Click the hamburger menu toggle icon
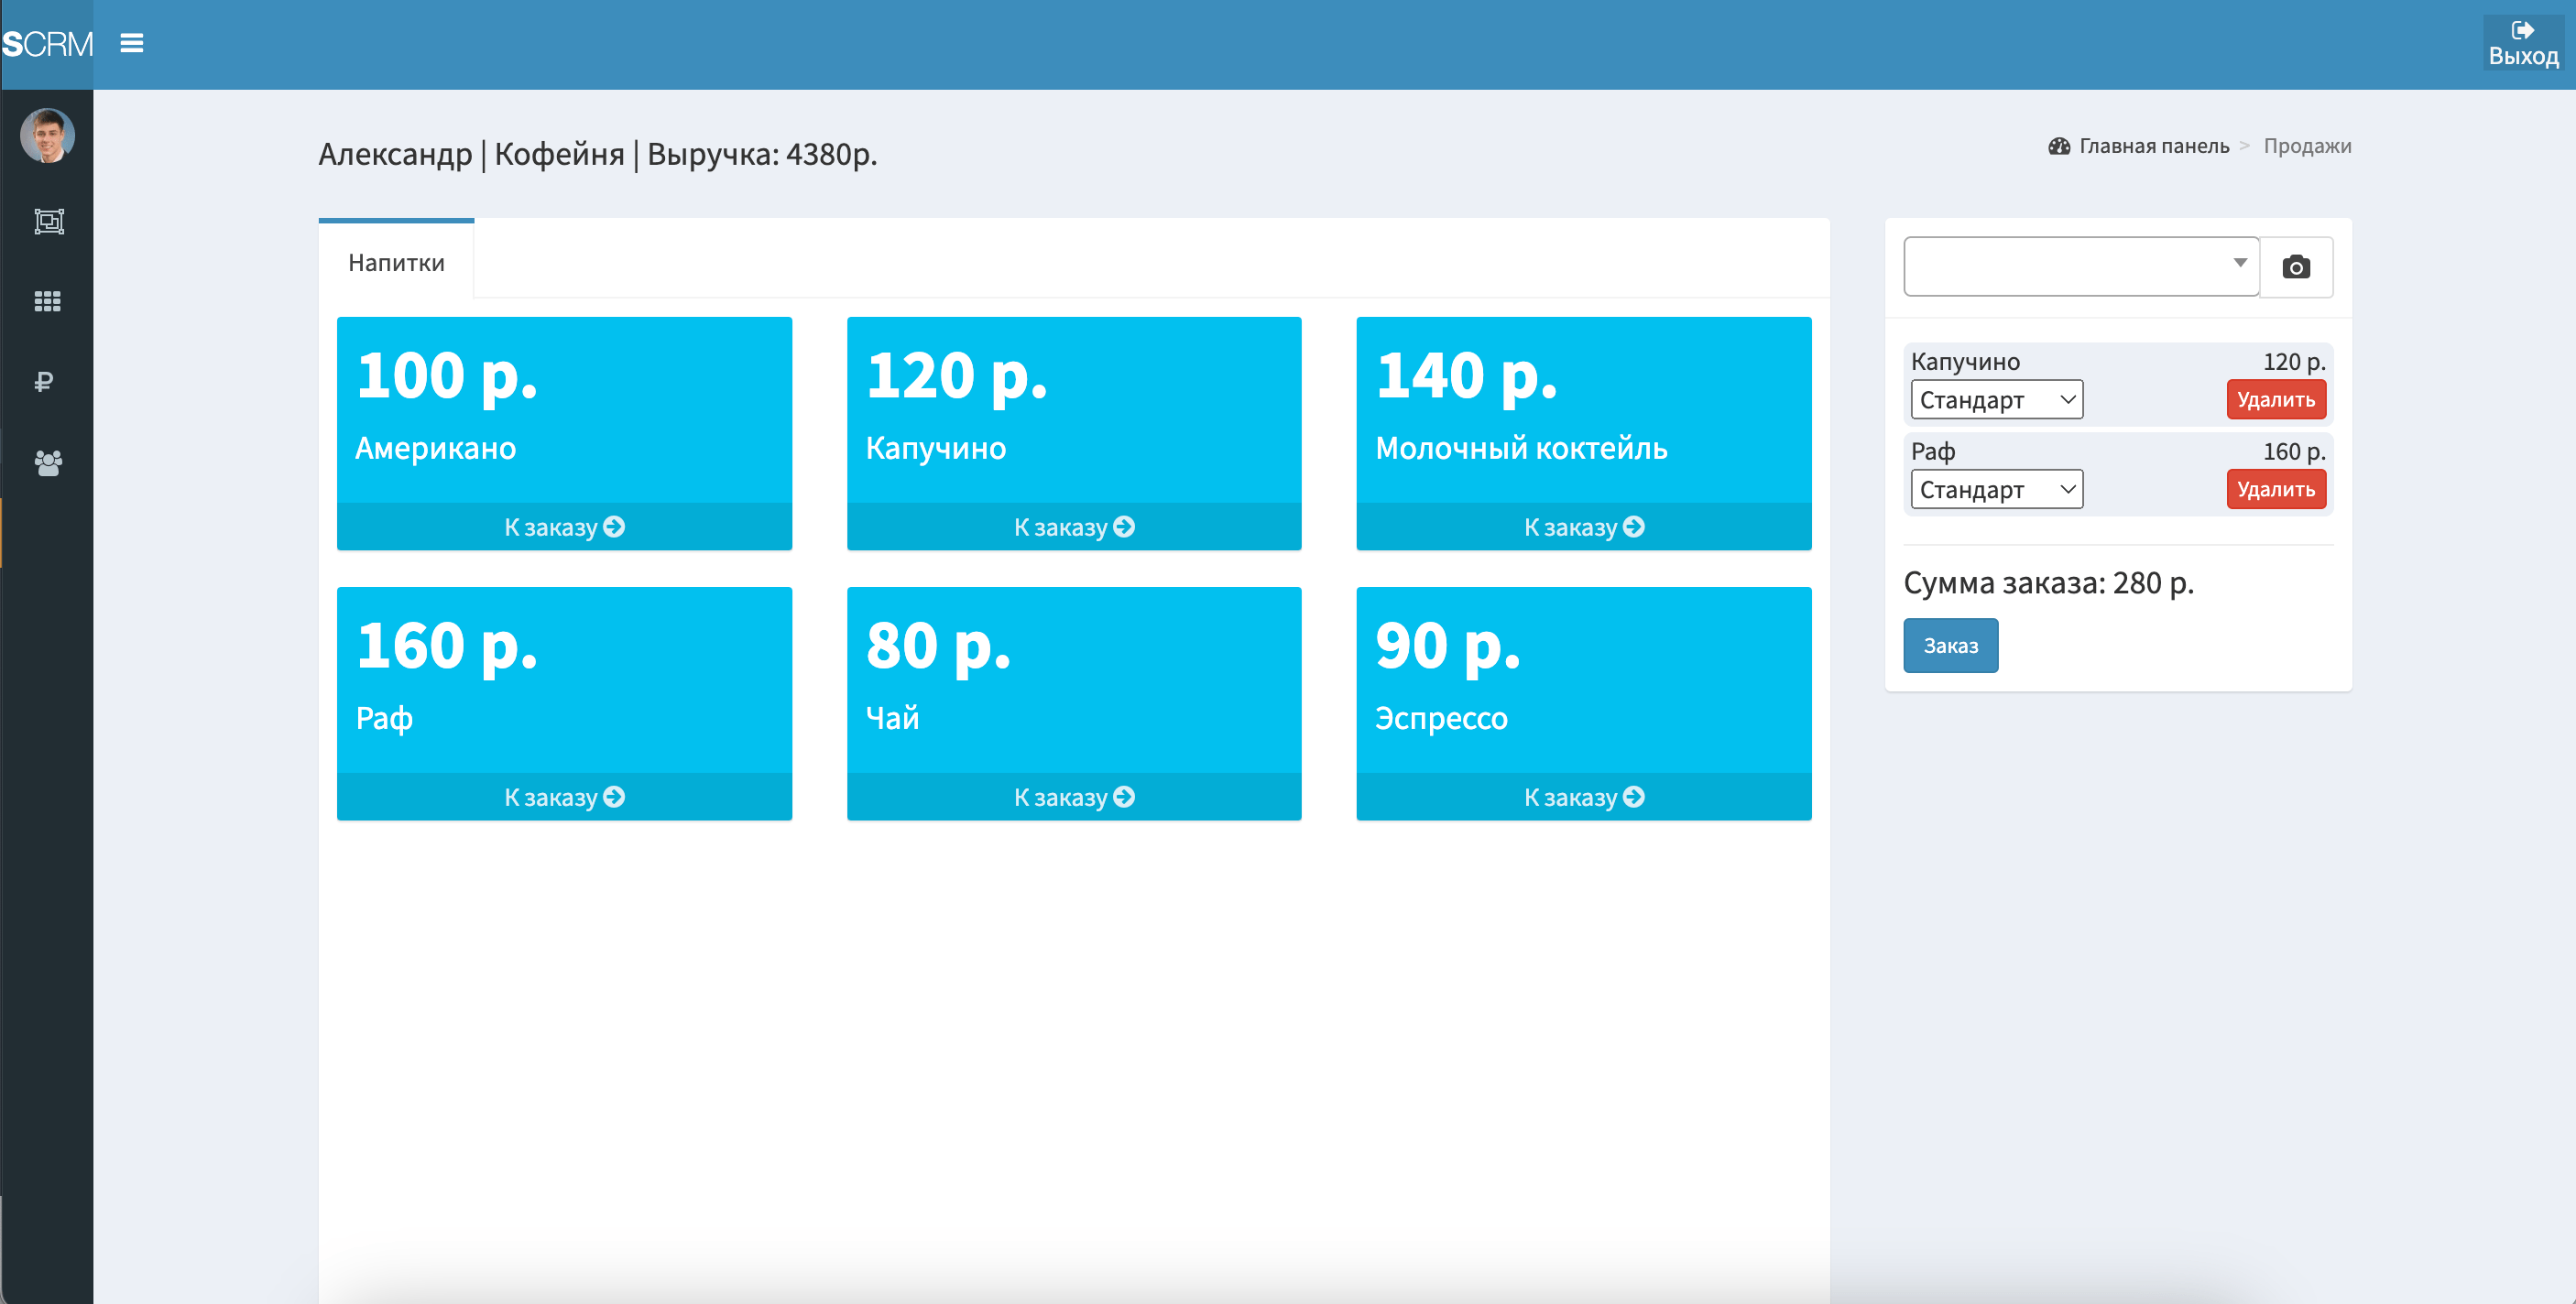2576x1304 pixels. pos(131,43)
